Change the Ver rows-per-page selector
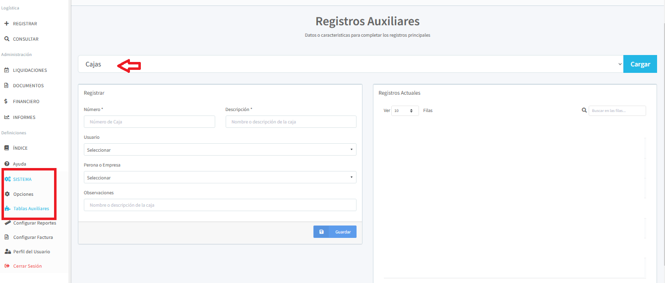This screenshot has width=665, height=283. point(405,111)
